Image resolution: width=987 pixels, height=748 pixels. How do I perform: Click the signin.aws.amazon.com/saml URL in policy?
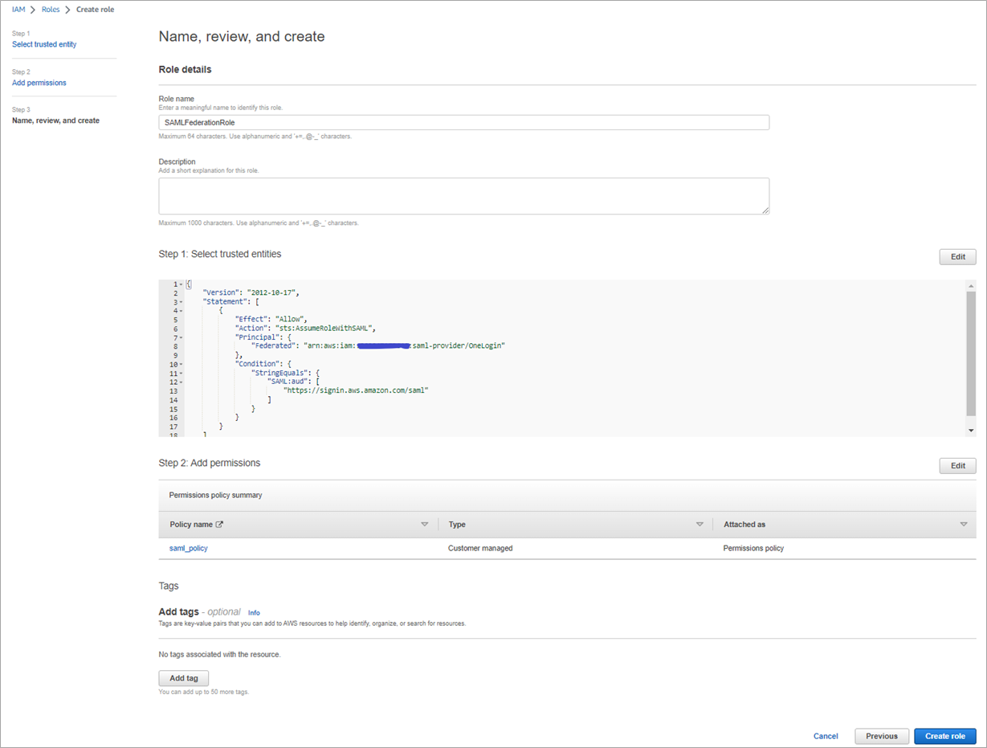point(356,390)
